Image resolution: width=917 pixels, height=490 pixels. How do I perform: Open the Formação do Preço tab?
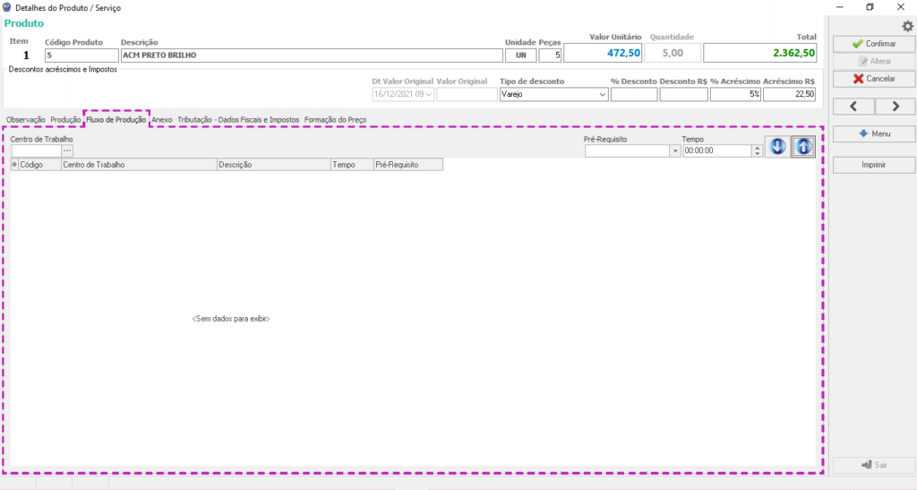[335, 119]
